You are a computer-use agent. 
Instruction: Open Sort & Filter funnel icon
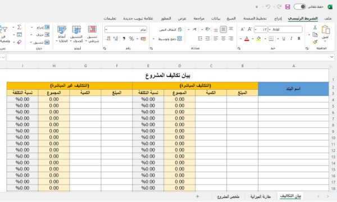4,29
